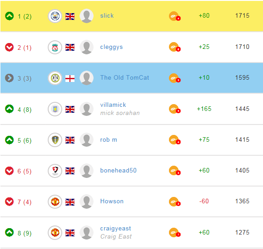Open The Old TomCat profile
Viewport: 263px width, 249px height.
[x=124, y=77]
